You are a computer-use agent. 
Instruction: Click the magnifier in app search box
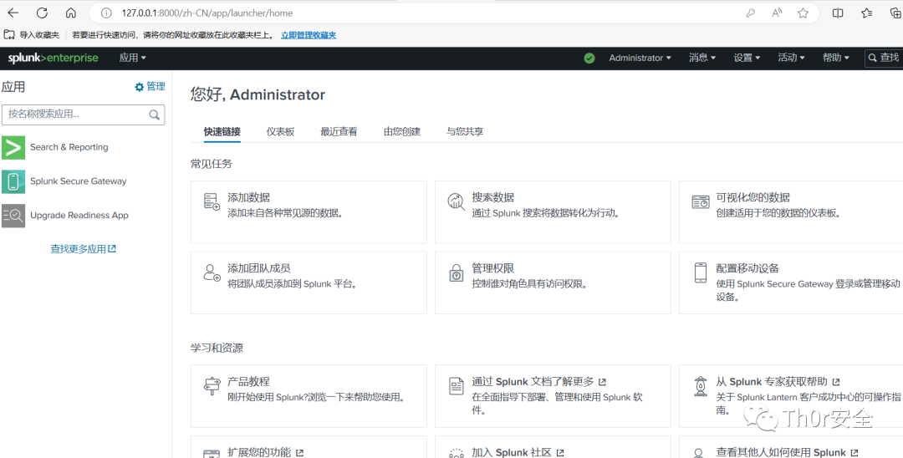point(155,114)
